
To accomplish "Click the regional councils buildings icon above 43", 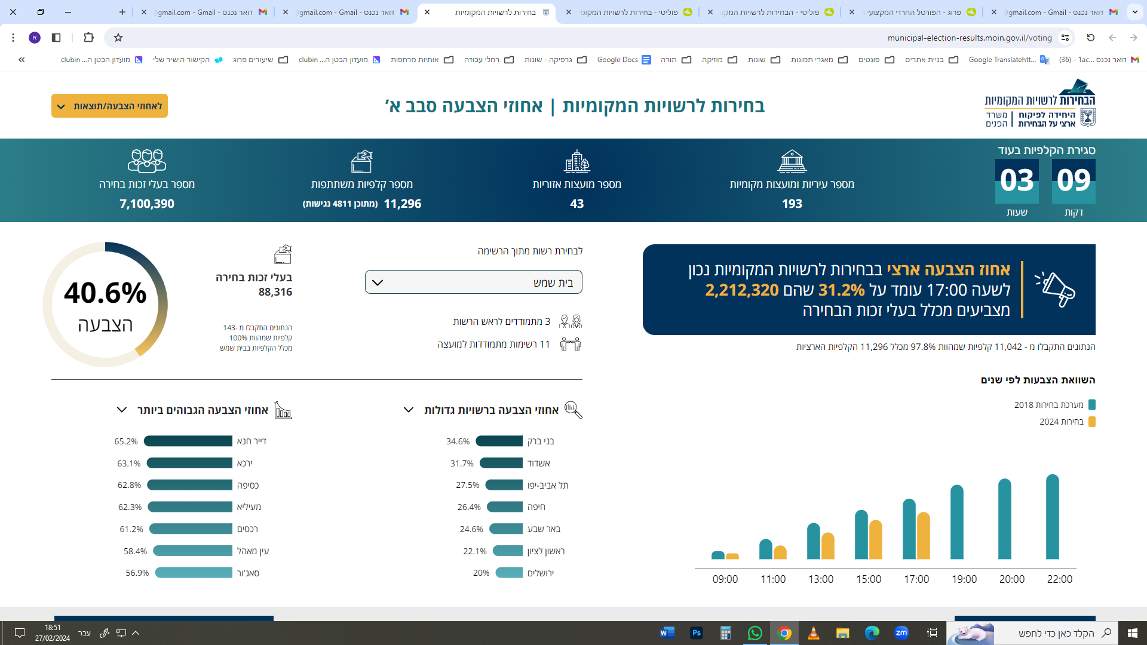I will tap(576, 161).
